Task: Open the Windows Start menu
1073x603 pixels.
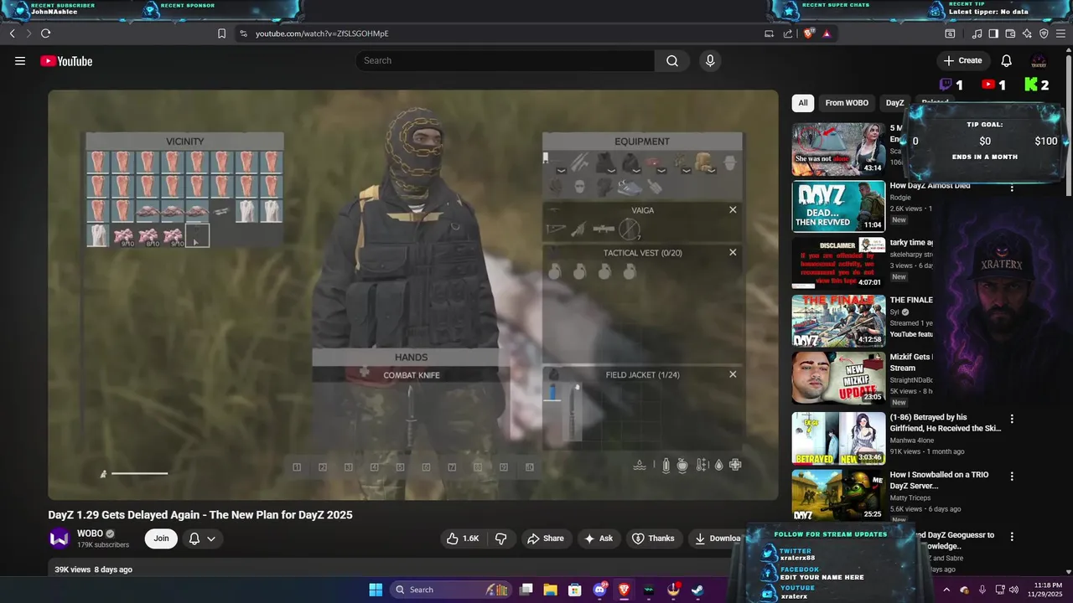Action: [376, 590]
